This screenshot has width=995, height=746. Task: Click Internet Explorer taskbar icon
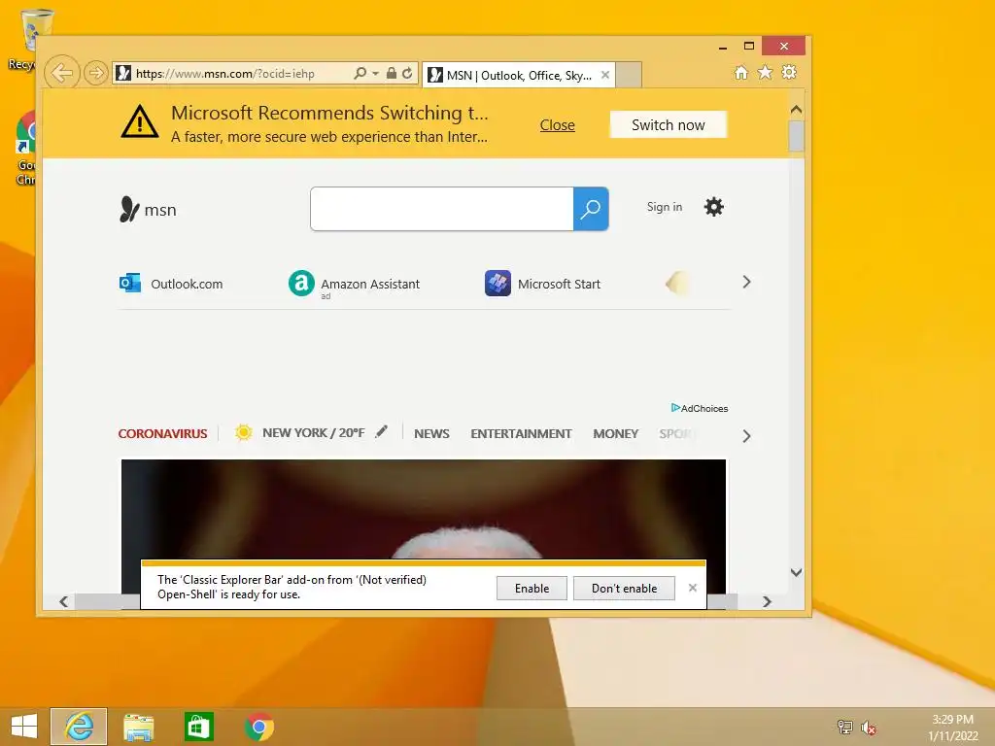coord(80,727)
